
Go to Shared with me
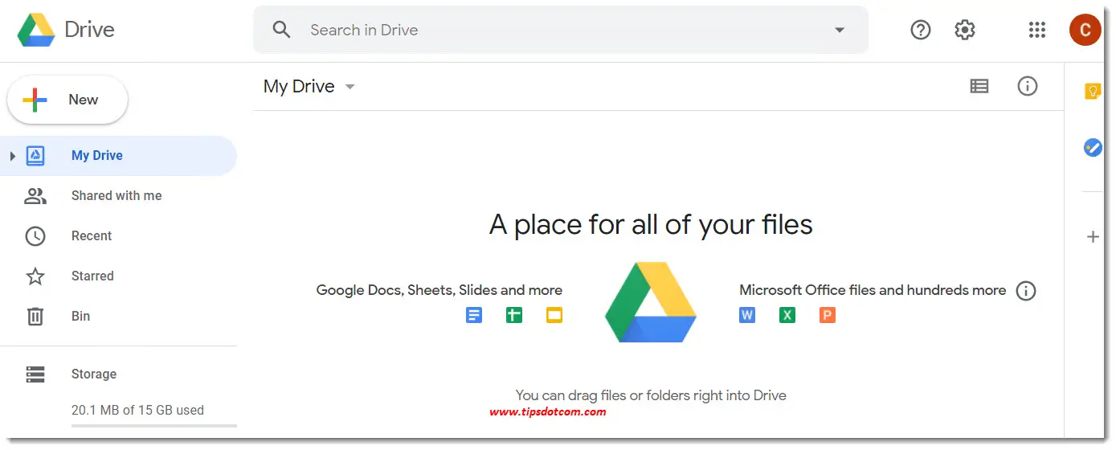click(116, 195)
